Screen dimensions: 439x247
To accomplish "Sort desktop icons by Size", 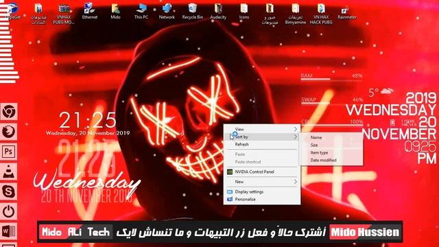I will [332, 145].
